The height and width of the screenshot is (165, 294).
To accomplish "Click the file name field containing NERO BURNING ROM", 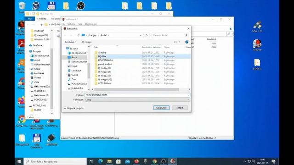I will pyautogui.click(x=136, y=95).
